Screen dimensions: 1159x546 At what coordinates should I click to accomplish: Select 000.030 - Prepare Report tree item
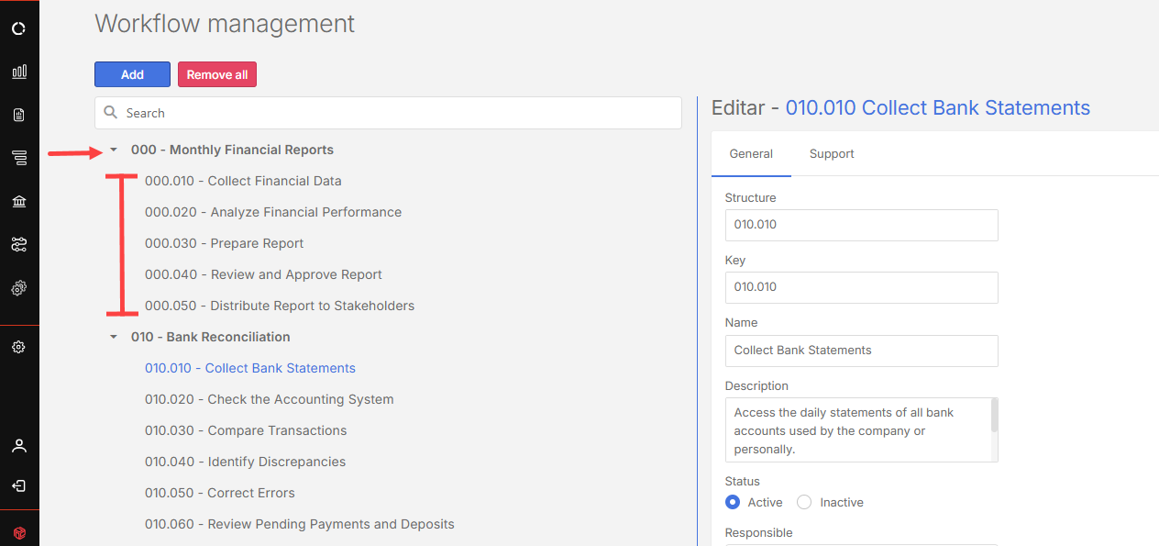point(224,243)
